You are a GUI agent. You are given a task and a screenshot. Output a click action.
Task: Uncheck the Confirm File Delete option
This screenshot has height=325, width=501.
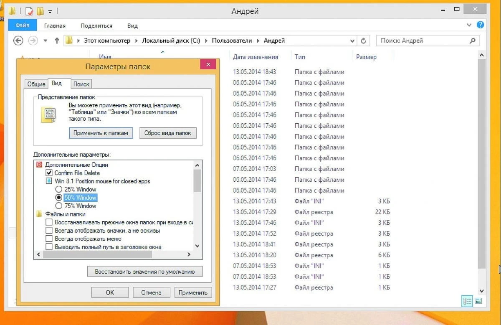[49, 173]
